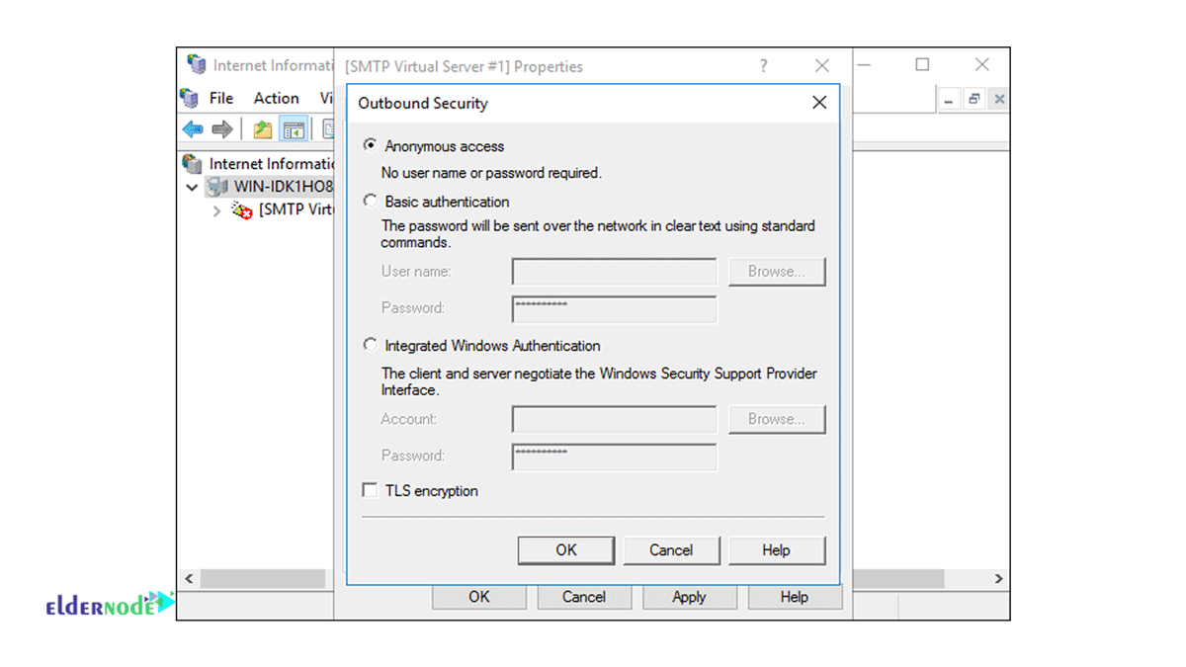Click the Up One Level folder icon
Viewport: 1186px width, 667px height.
pyautogui.click(x=262, y=129)
